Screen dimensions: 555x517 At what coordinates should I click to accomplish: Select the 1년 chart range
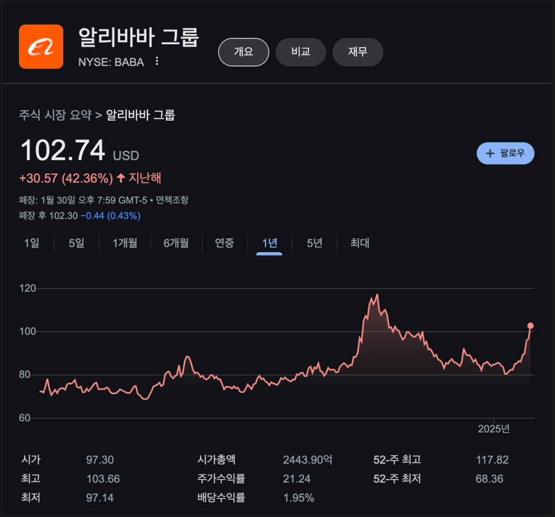point(269,243)
